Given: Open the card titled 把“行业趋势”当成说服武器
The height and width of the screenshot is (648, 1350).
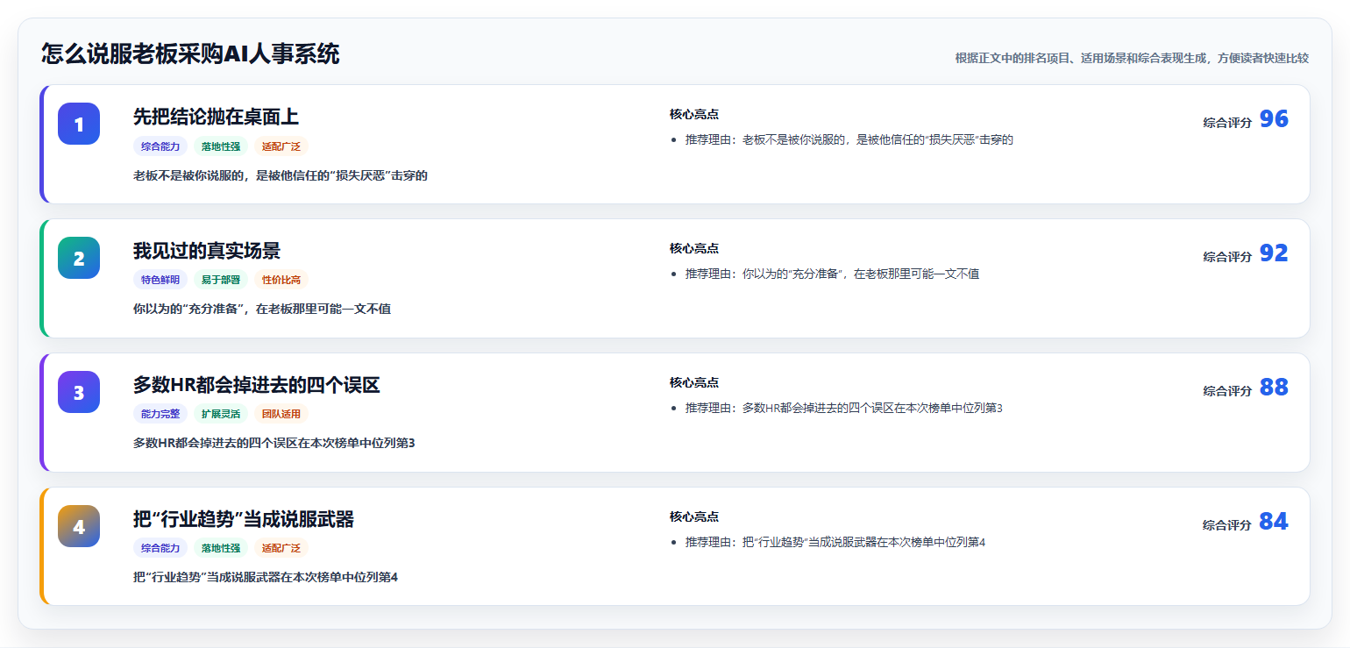Looking at the screenshot, I should 675,546.
